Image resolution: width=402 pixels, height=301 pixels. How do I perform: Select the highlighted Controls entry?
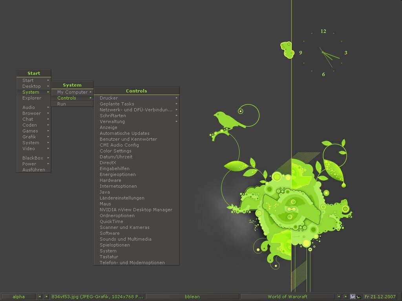[72, 98]
